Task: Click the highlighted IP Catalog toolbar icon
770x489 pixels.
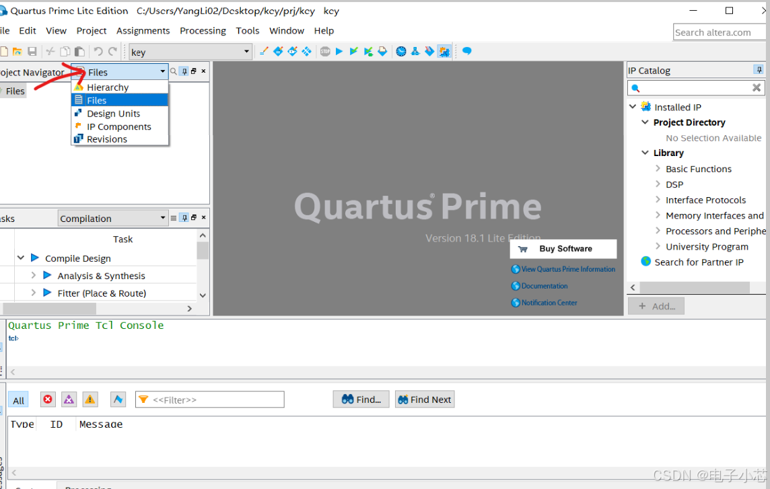Action: pyautogui.click(x=444, y=51)
